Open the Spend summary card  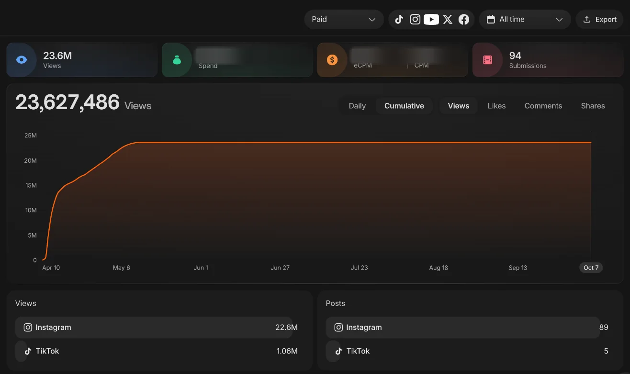click(x=237, y=60)
